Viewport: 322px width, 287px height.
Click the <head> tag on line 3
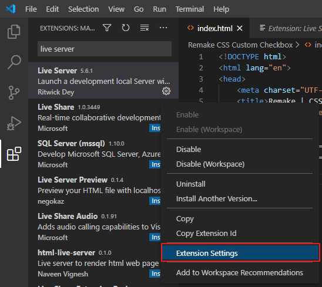(x=232, y=79)
